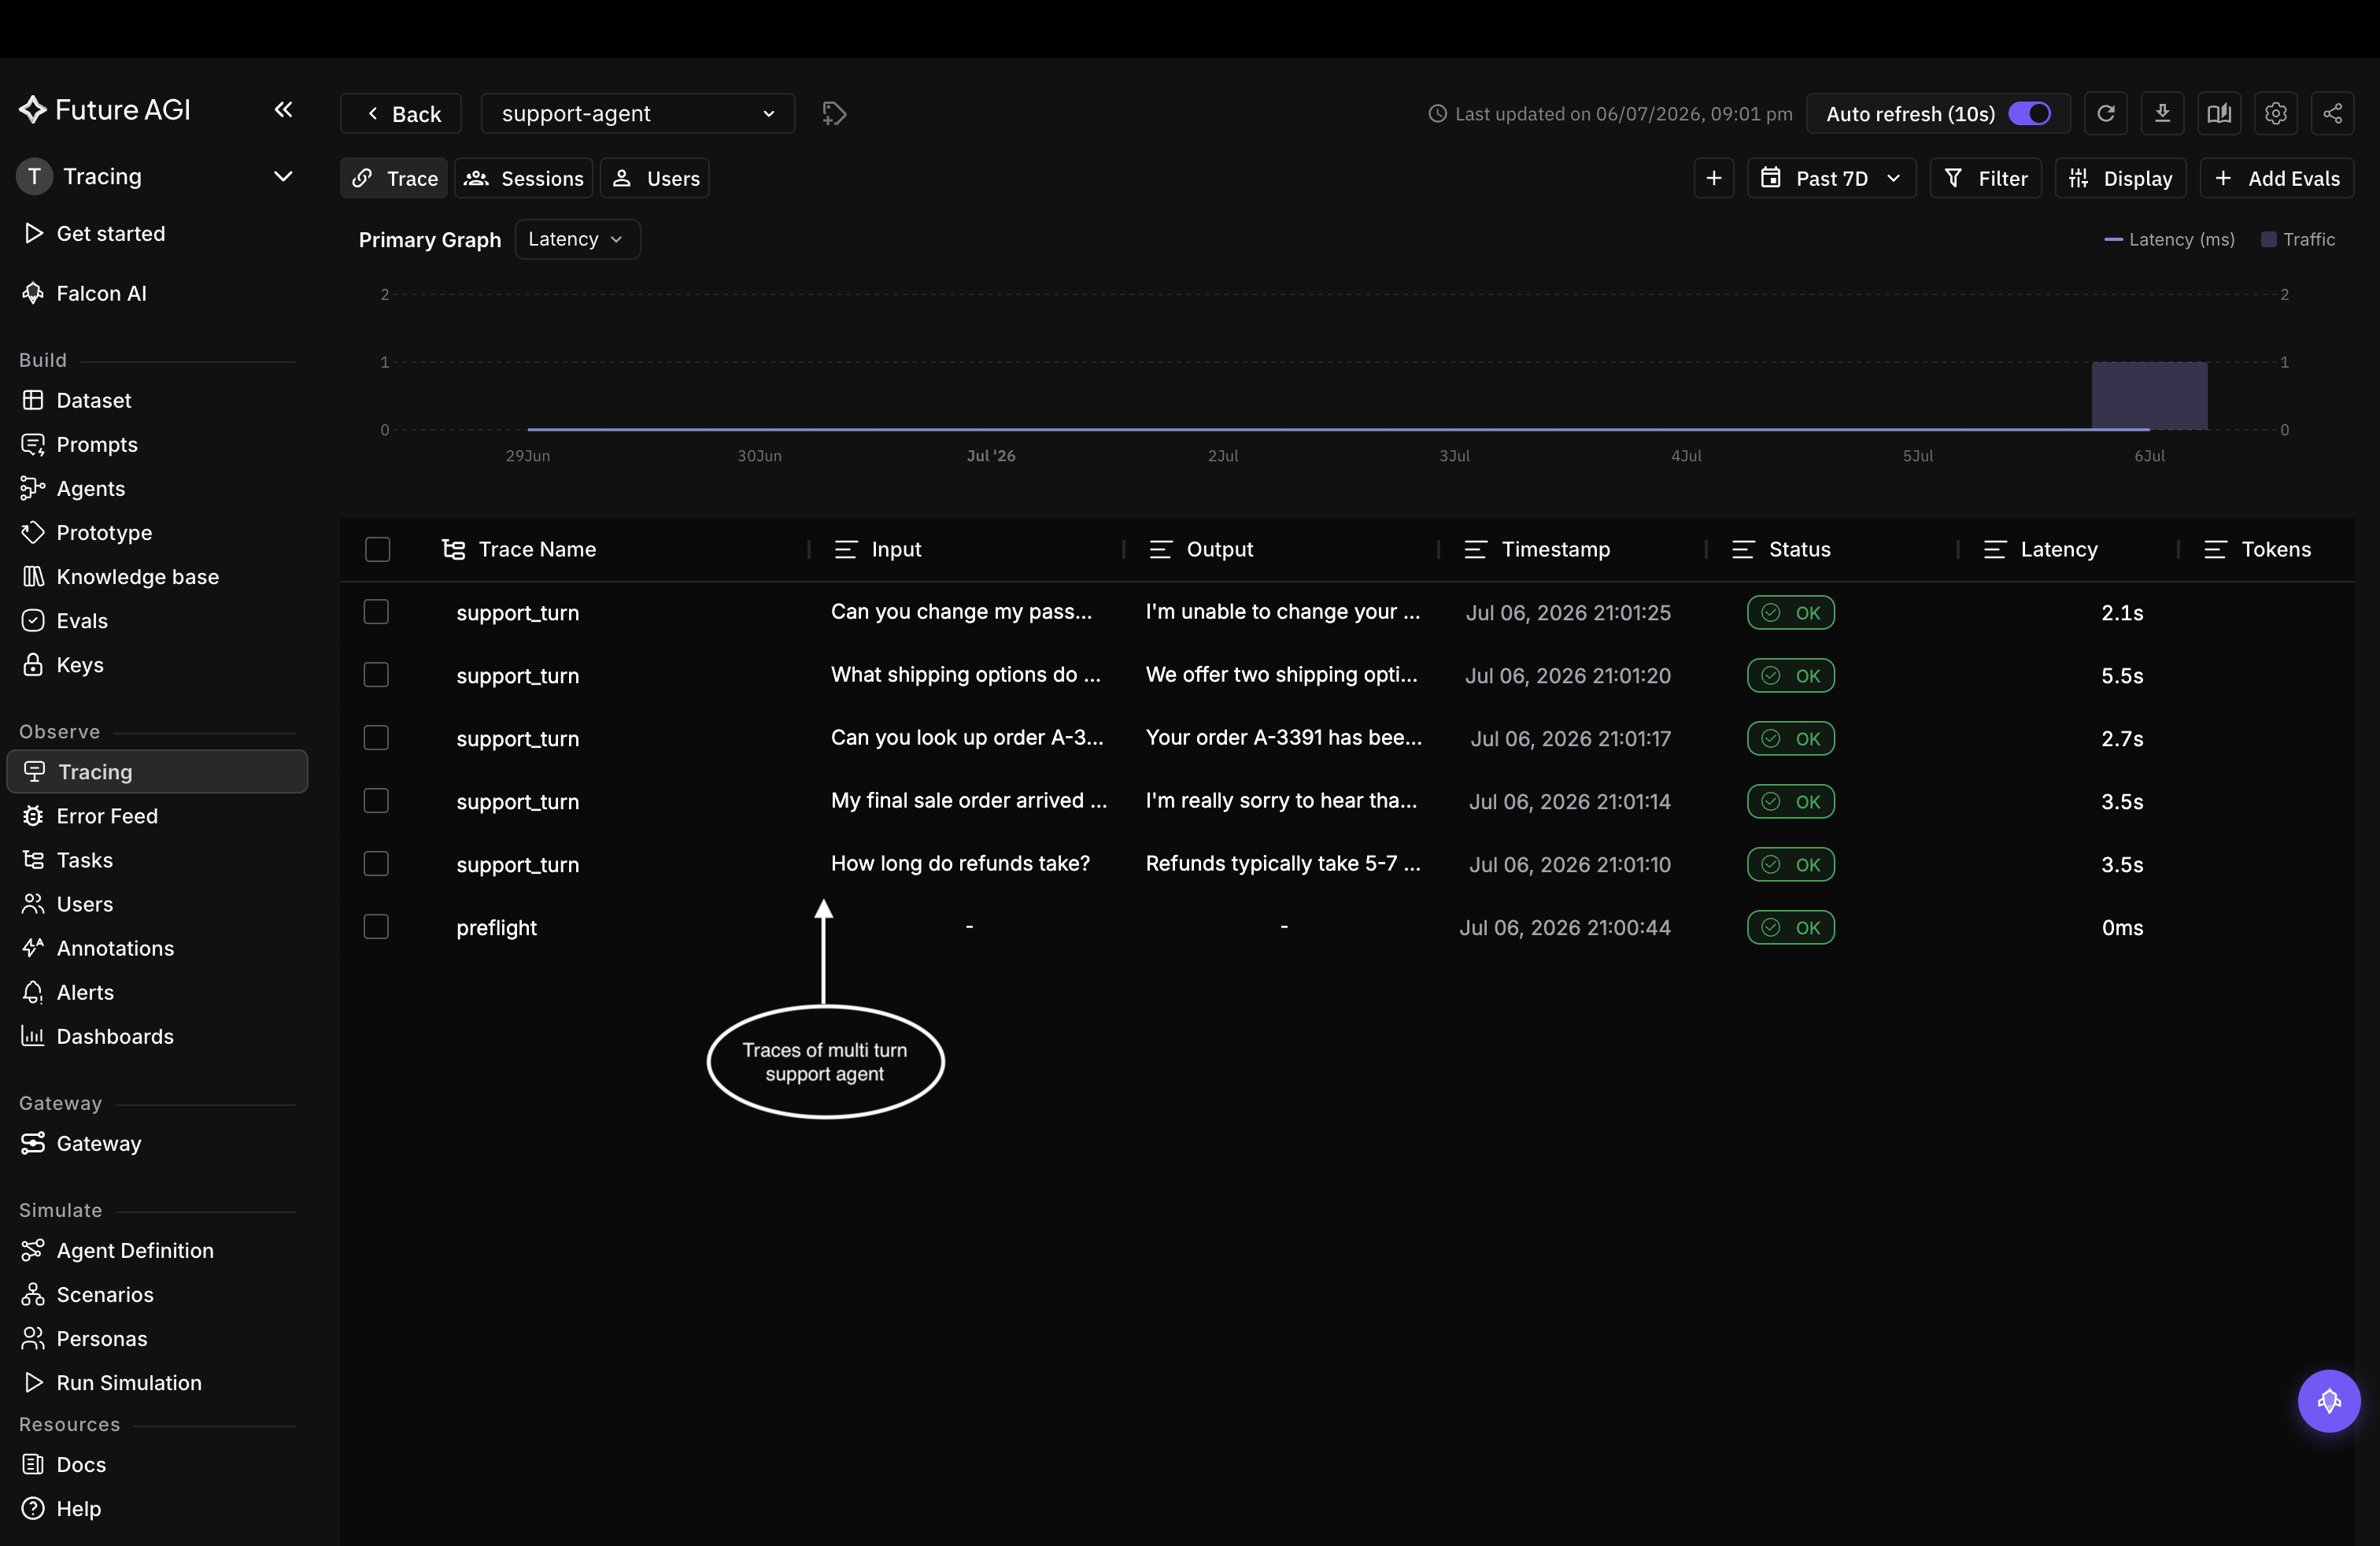Screen dimensions: 2380x1546
Task: Open the Input column header menu
Action: coord(846,549)
